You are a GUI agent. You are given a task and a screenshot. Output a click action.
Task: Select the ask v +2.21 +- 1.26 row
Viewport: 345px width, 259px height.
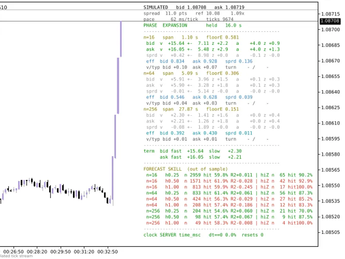coord(213,121)
